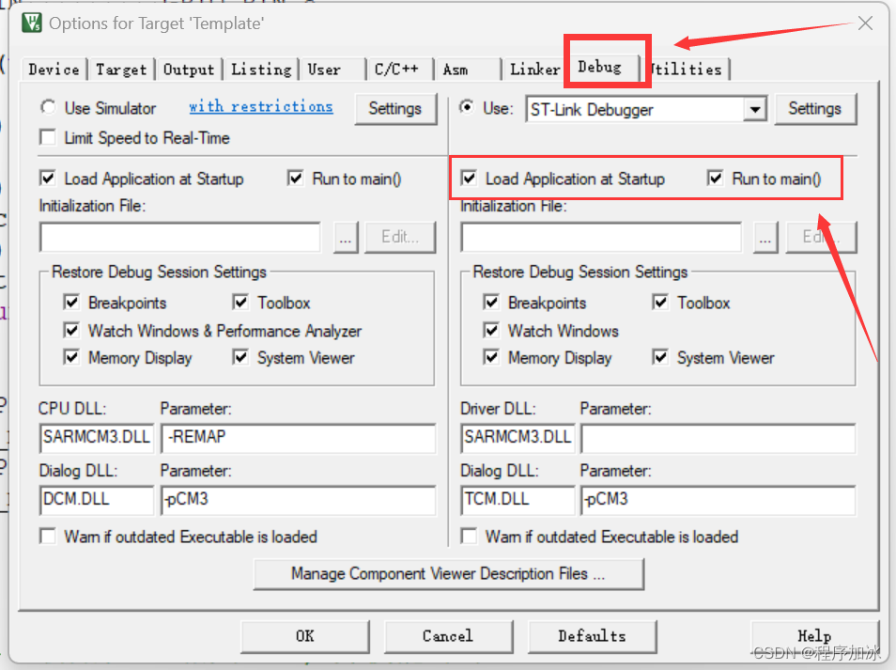
Task: Click the Keil uVision icon in title bar
Action: point(32,23)
